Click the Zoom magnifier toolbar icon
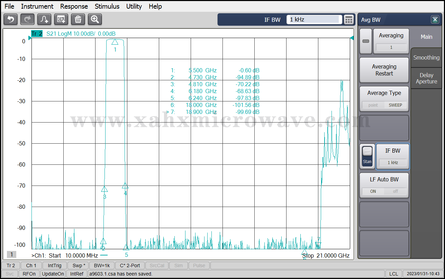Image resolution: width=445 pixels, height=279 pixels. tap(95, 19)
